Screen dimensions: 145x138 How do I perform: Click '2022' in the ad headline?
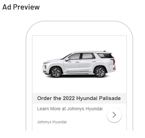(x=69, y=98)
